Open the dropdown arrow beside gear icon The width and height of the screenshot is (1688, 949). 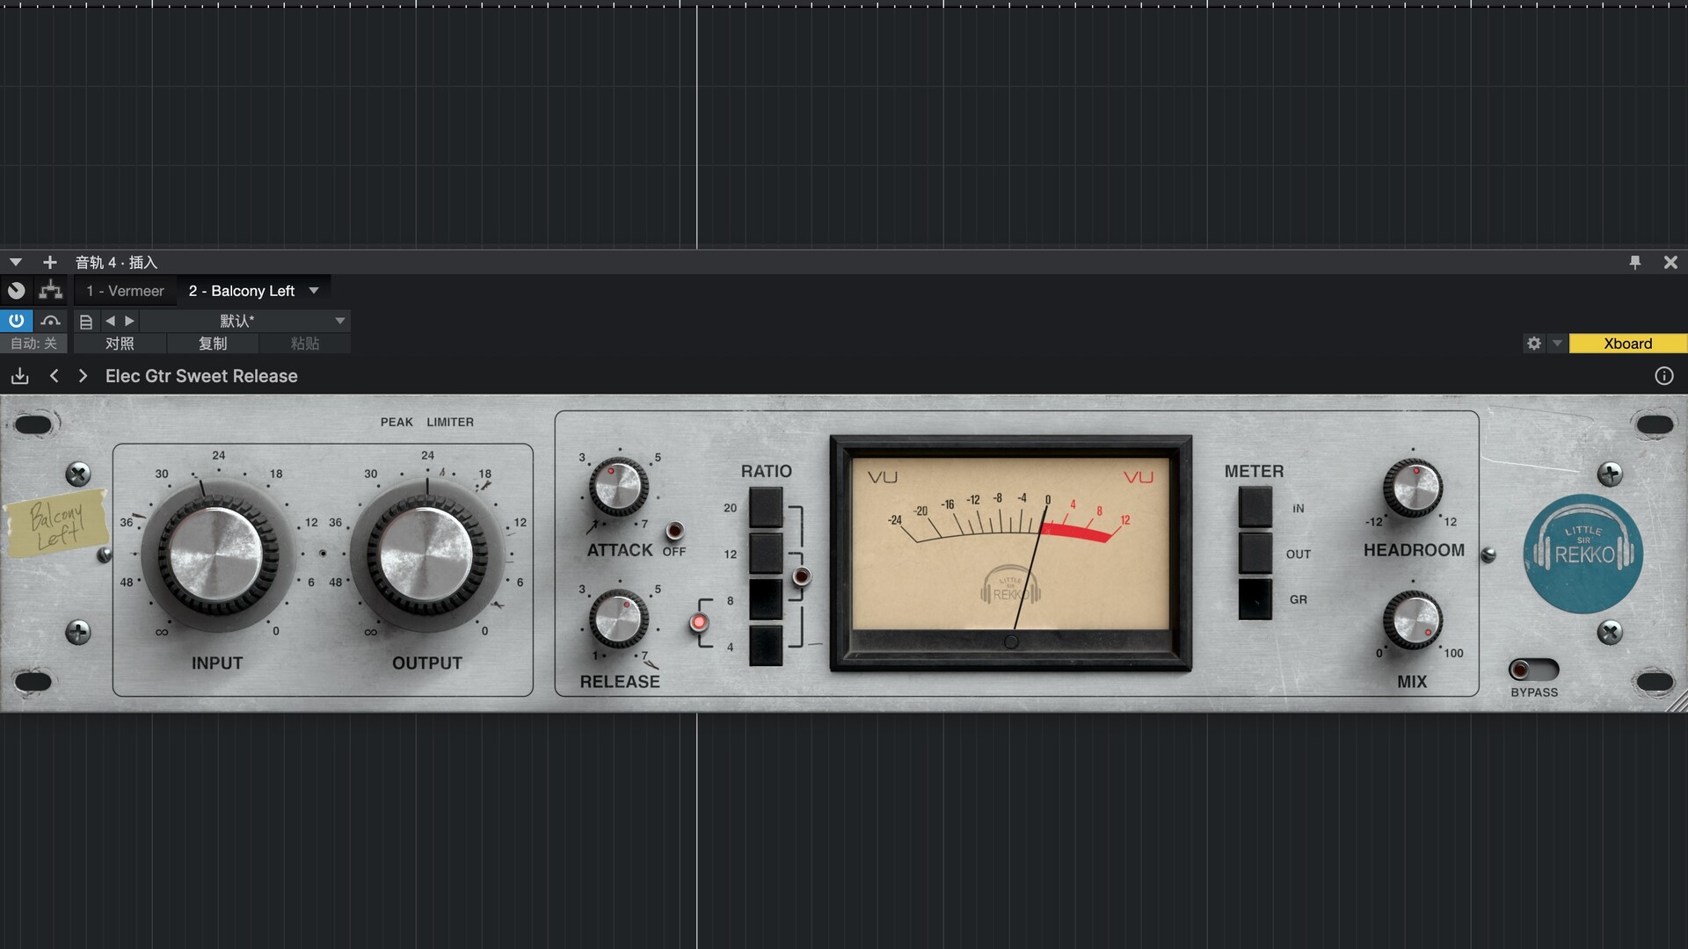tap(1557, 344)
